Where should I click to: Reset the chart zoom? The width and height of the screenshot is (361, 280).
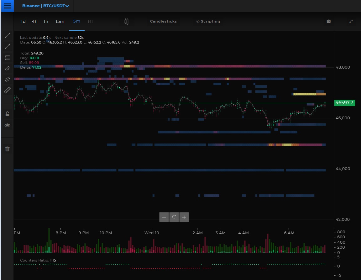[174, 217]
